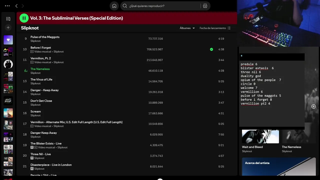Image resolution: width=320 pixels, height=180 pixels.
Task: Open Slipknot artist link under Pulse of the Maggots
Action: [x=35, y=41]
